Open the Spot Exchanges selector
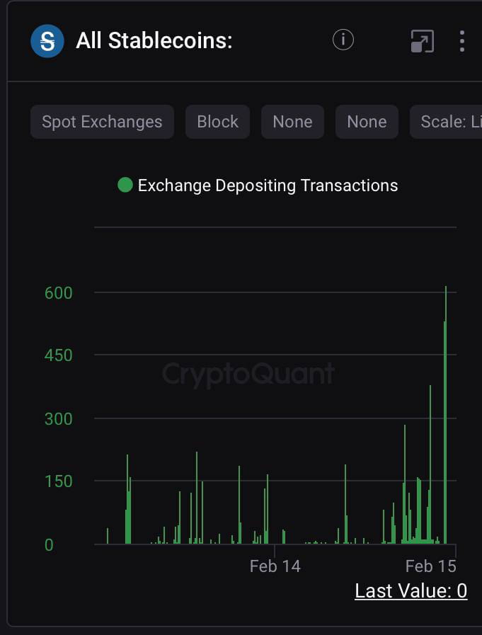This screenshot has width=482, height=635. [x=101, y=121]
